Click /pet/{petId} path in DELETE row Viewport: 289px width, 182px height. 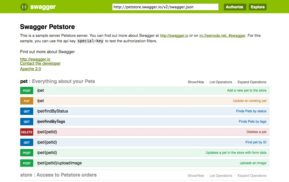[x=47, y=132]
